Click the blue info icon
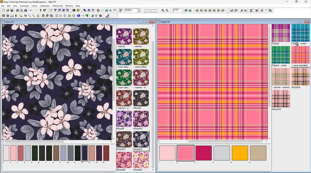Image resolution: width=311 pixels, height=173 pixels. coord(79,16)
